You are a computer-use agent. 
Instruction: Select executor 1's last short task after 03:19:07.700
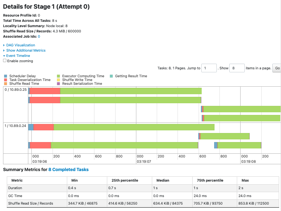tap(238, 145)
